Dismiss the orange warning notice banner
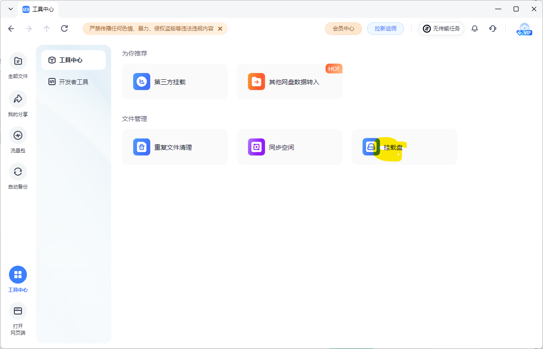Viewport: 543px width, 349px height. 220,29
